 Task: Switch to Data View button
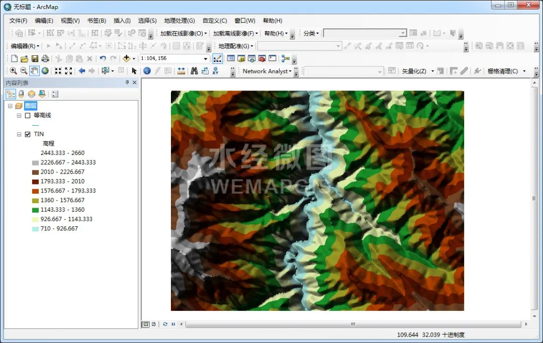click(x=146, y=324)
